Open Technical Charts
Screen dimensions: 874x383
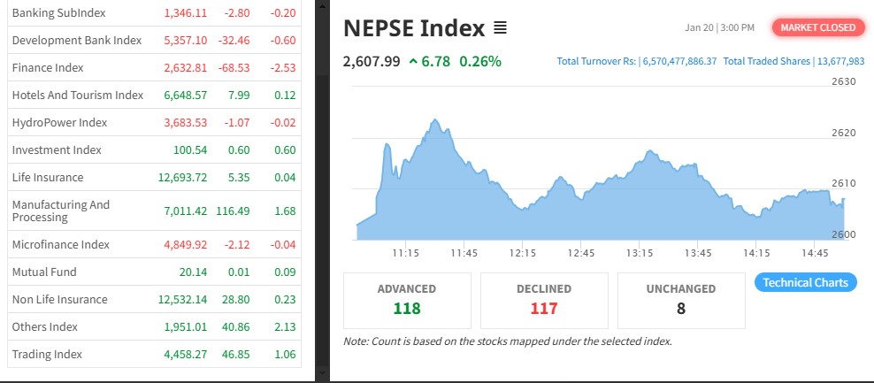click(x=805, y=283)
